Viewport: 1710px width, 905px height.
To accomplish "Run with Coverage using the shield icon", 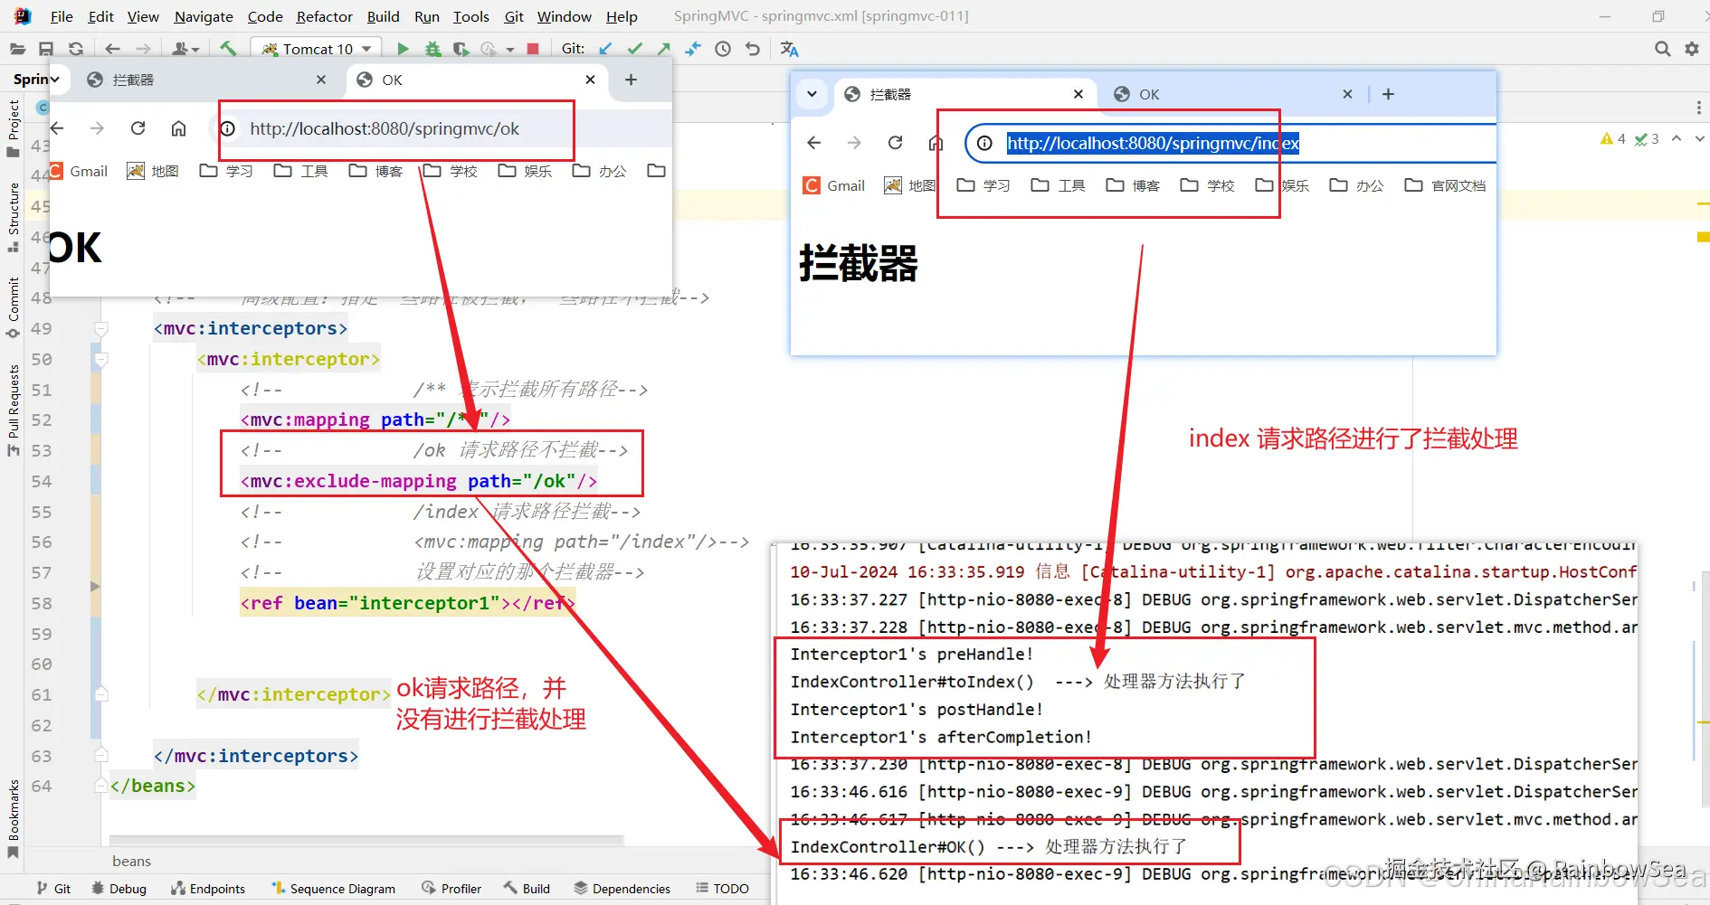I will click(x=461, y=49).
